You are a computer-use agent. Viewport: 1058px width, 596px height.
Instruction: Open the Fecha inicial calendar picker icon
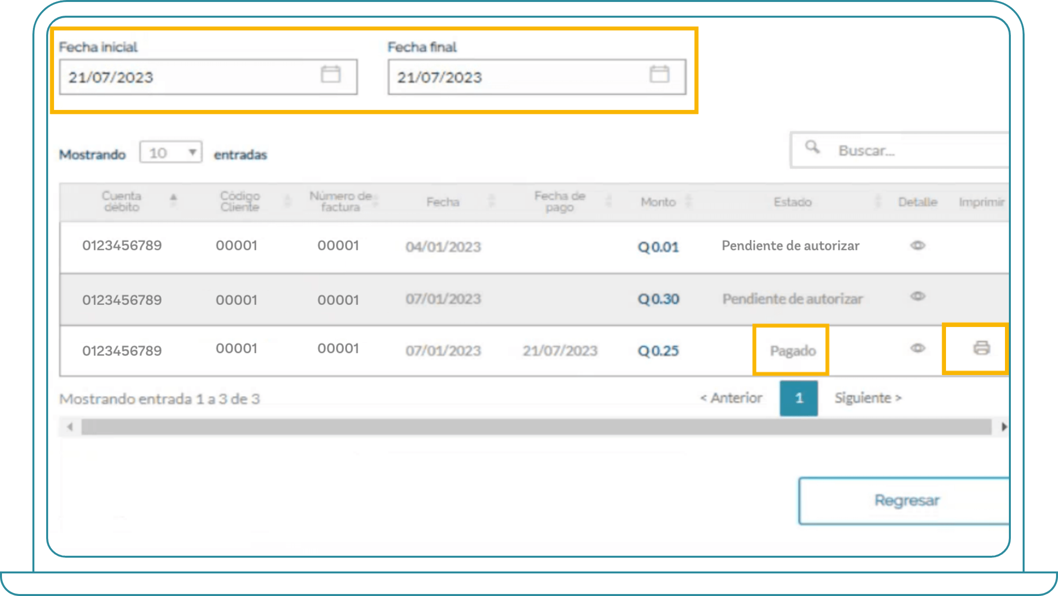(331, 75)
